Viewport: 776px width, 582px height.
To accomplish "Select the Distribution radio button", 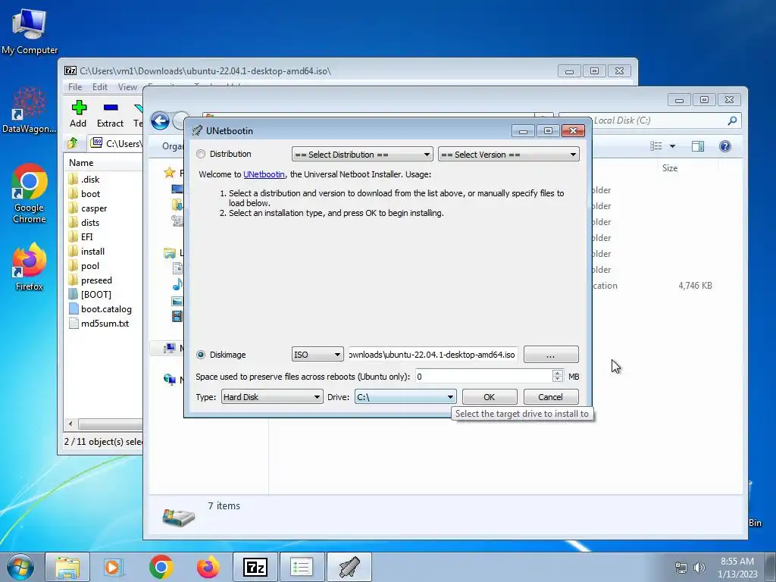I will [200, 154].
